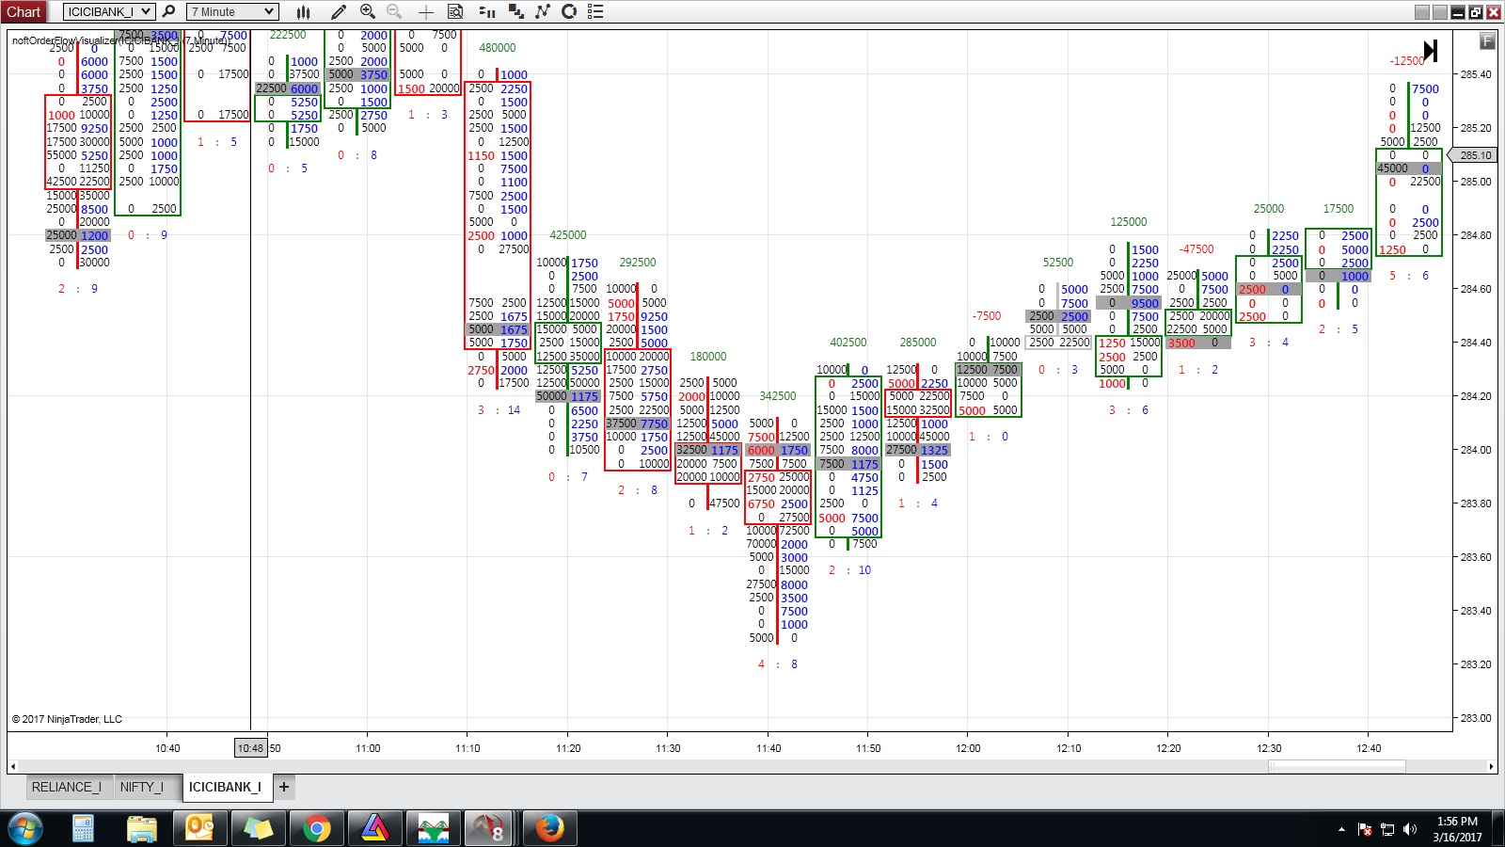Click the 342500 delta value label
1505x847 pixels.
pyautogui.click(x=778, y=396)
